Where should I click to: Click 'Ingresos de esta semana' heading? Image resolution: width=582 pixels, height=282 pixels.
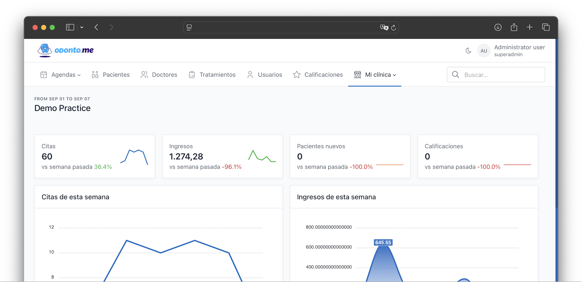336,197
